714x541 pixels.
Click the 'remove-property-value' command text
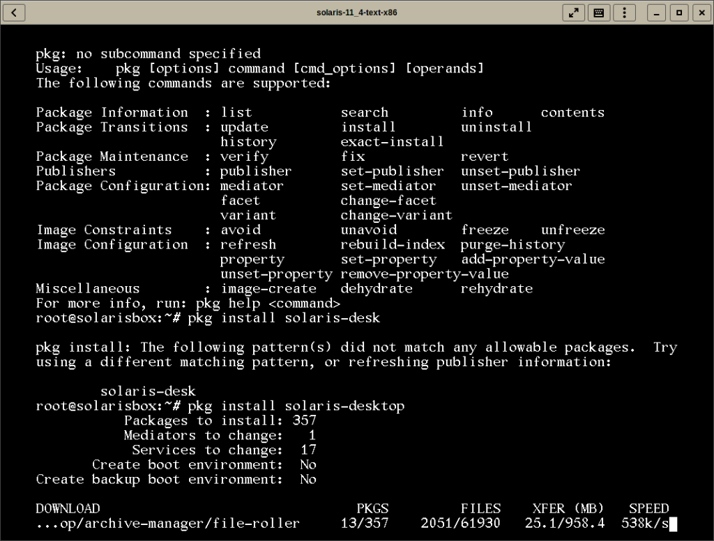point(425,274)
